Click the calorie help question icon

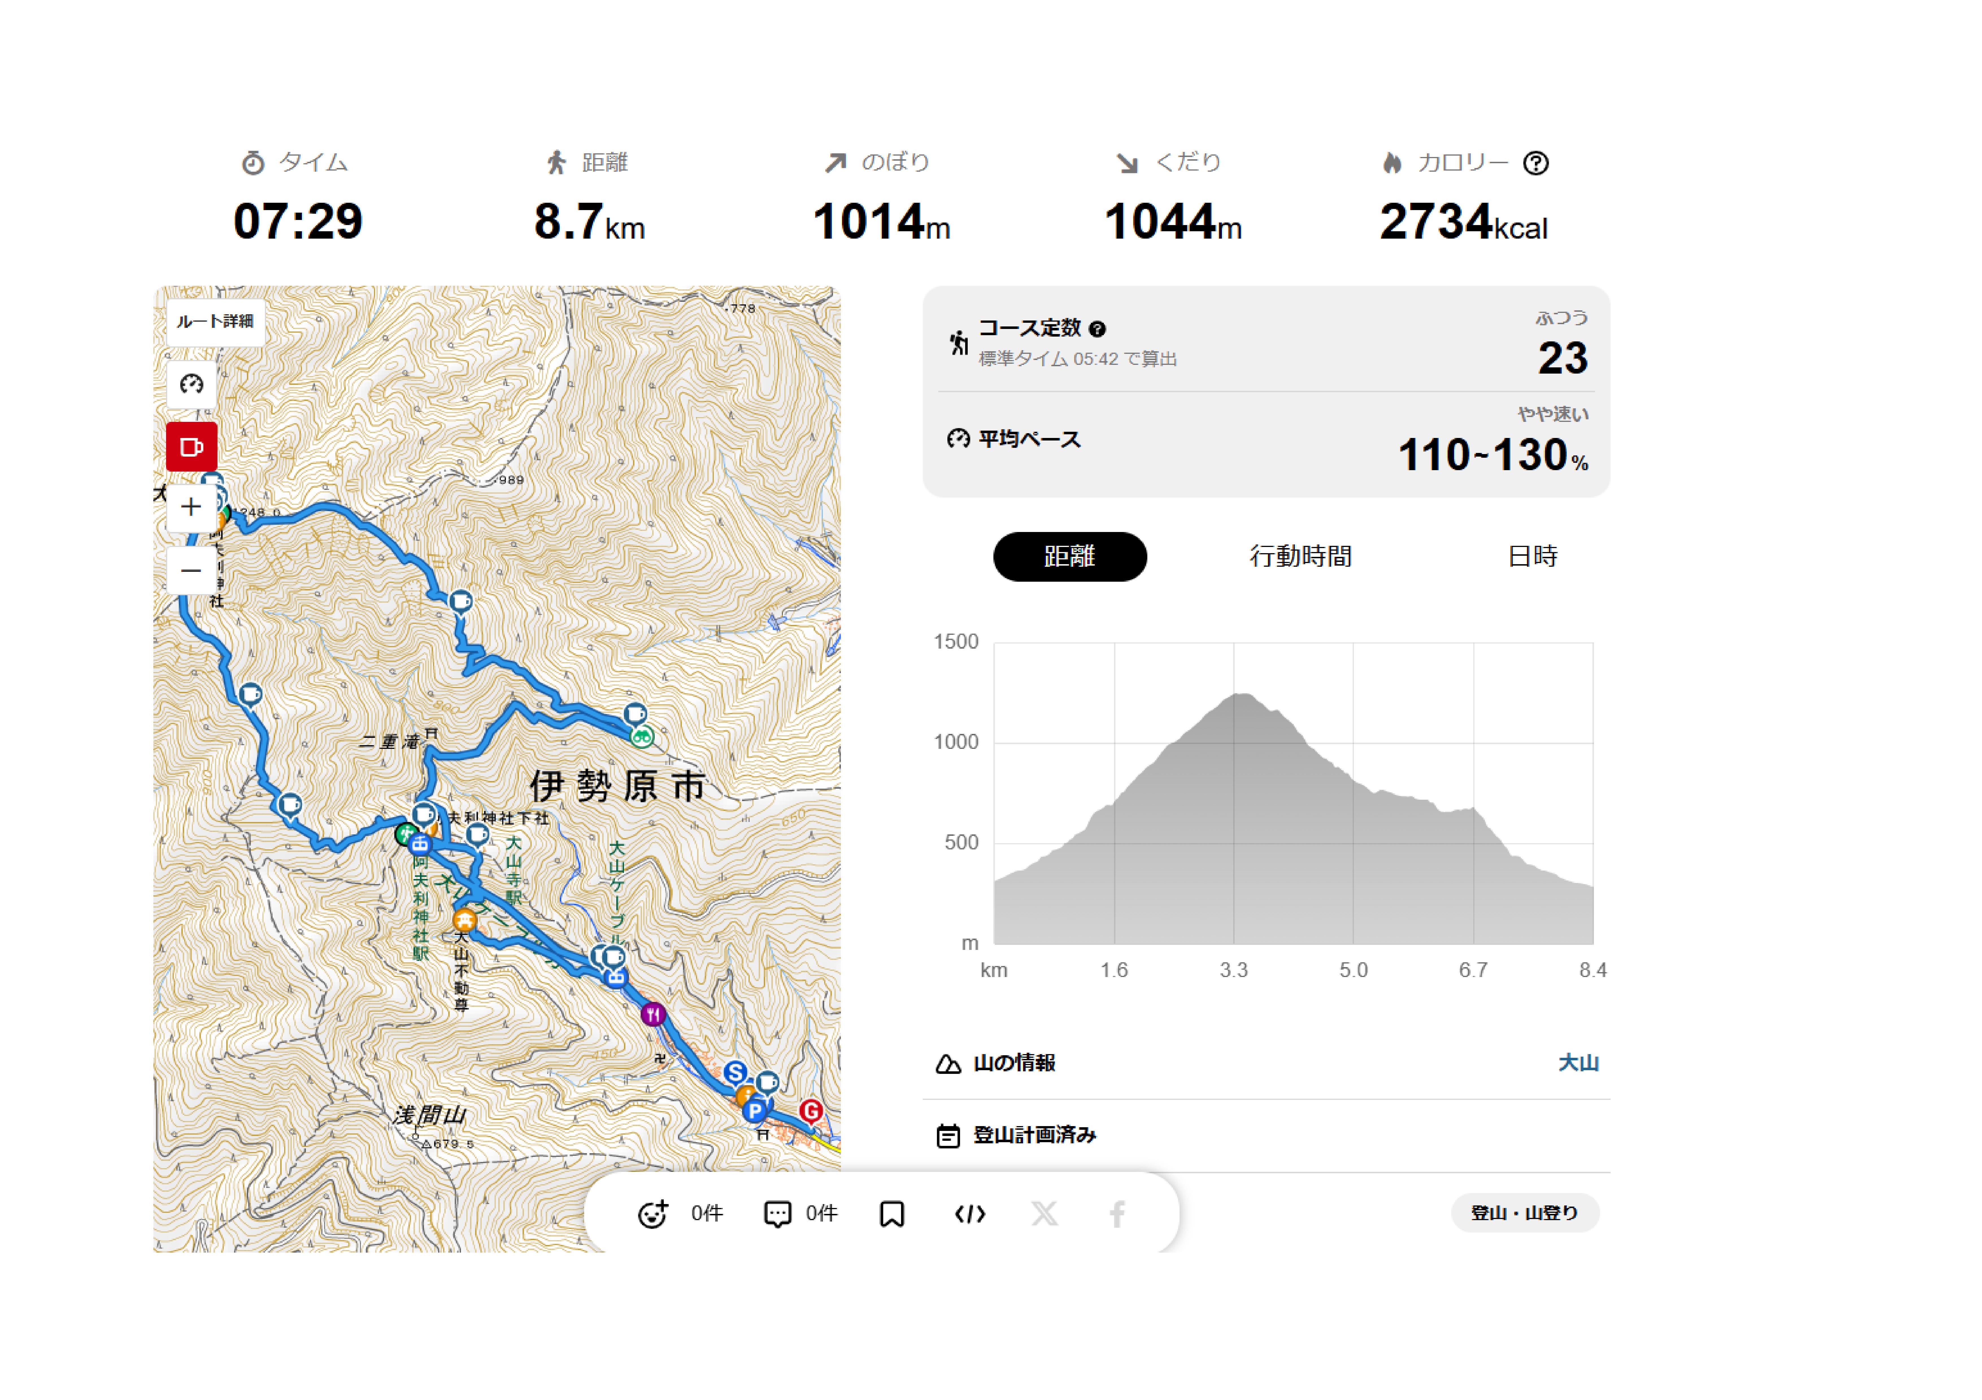(x=1536, y=163)
